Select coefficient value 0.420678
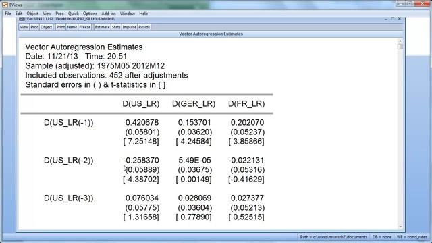Image resolution: width=432 pixels, height=243 pixels. tap(142, 123)
